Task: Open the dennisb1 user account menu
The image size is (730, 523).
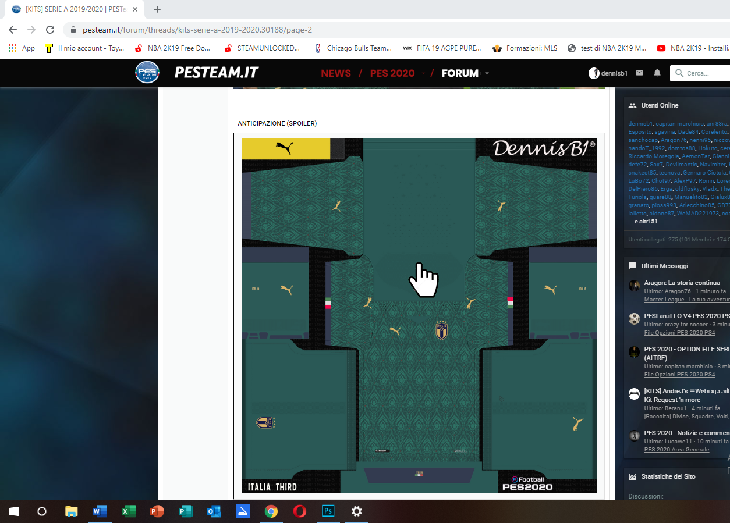Action: (608, 73)
